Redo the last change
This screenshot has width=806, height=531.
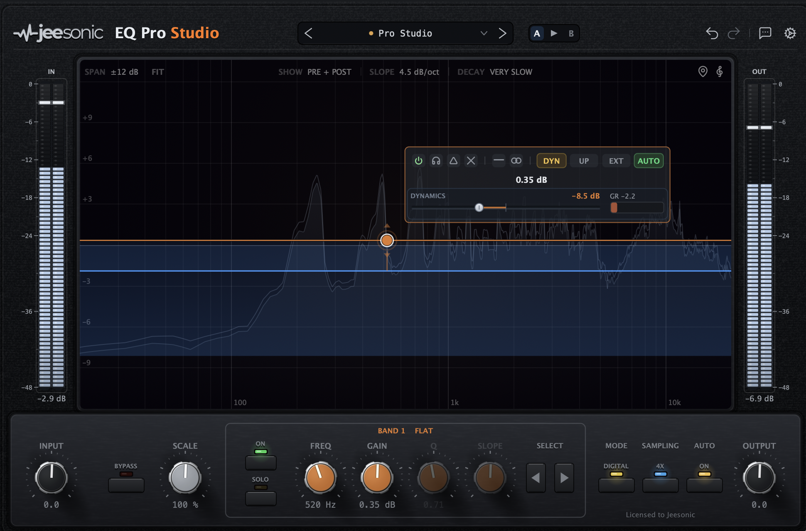734,33
